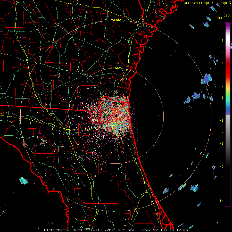Click the "(ZDR)" abbreviation in the footer
The image size is (232, 232).
(110, 230)
